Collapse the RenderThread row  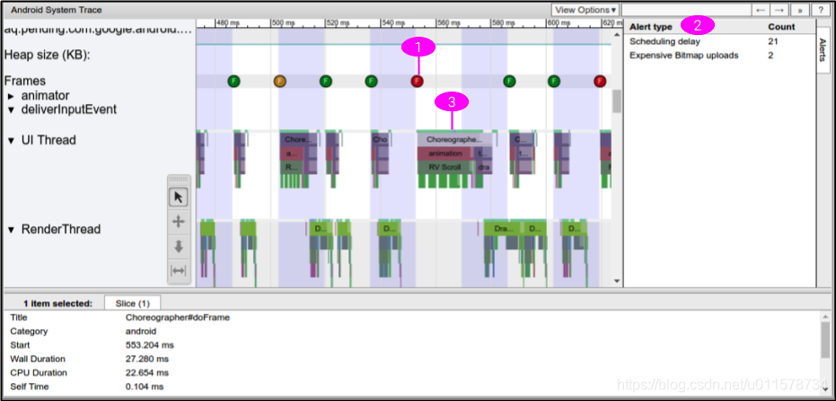pyautogui.click(x=11, y=230)
